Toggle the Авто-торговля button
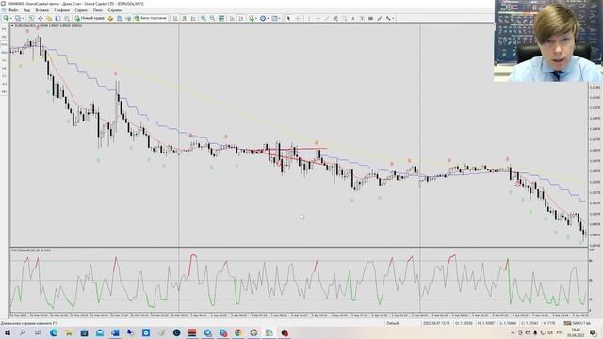The width and height of the screenshot is (603, 339). (151, 18)
